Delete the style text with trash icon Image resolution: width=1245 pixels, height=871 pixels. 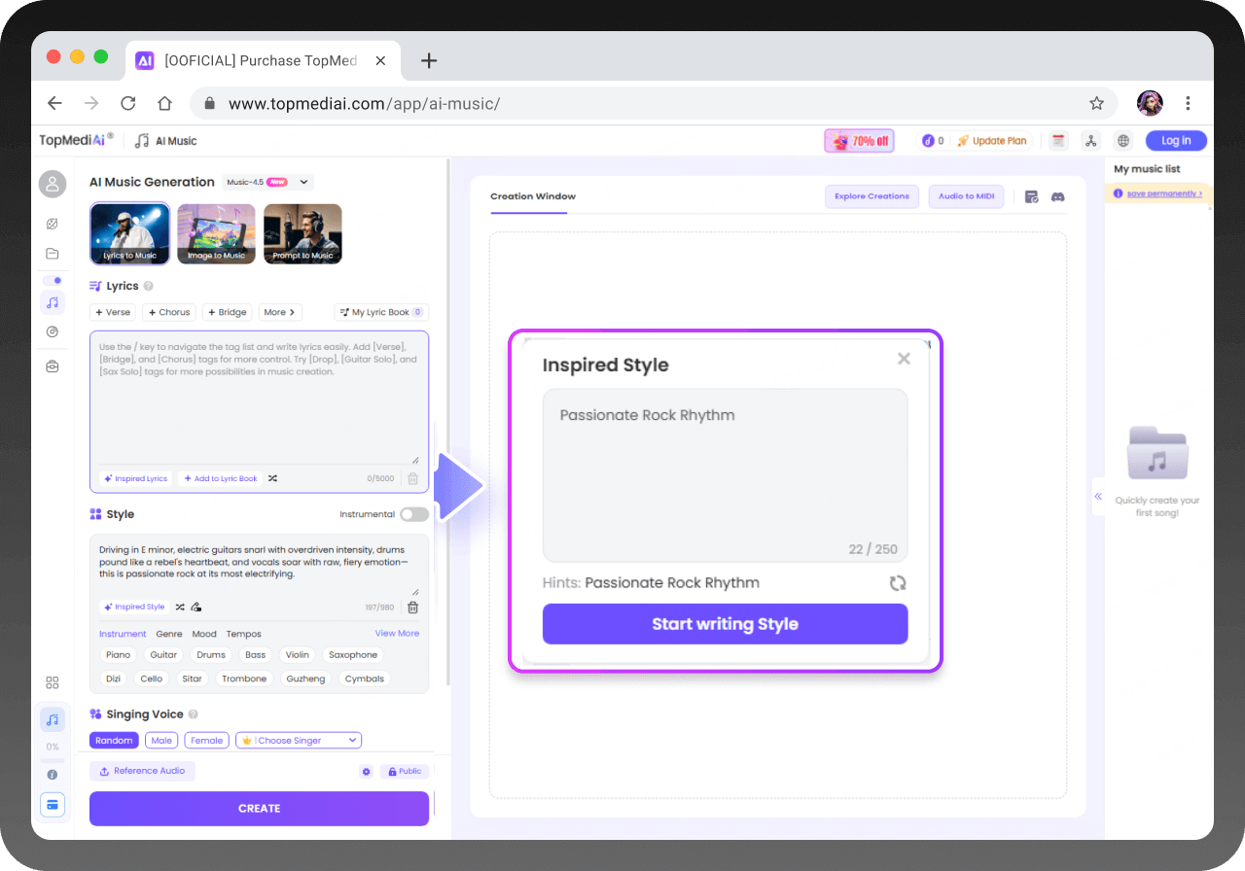[412, 608]
